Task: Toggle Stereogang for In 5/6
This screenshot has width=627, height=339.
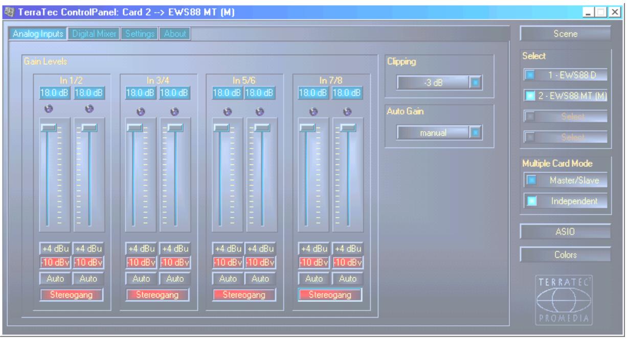Action: pos(244,295)
